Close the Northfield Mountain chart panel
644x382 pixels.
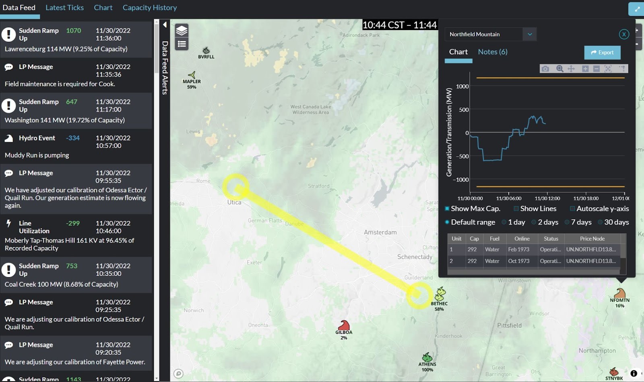click(x=624, y=34)
